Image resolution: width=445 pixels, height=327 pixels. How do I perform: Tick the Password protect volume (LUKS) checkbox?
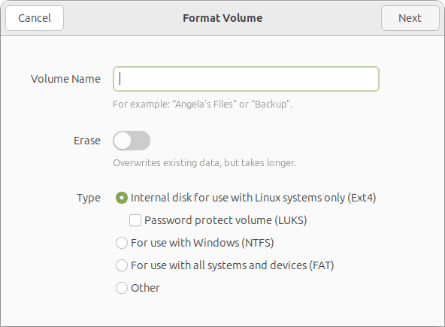coord(135,220)
